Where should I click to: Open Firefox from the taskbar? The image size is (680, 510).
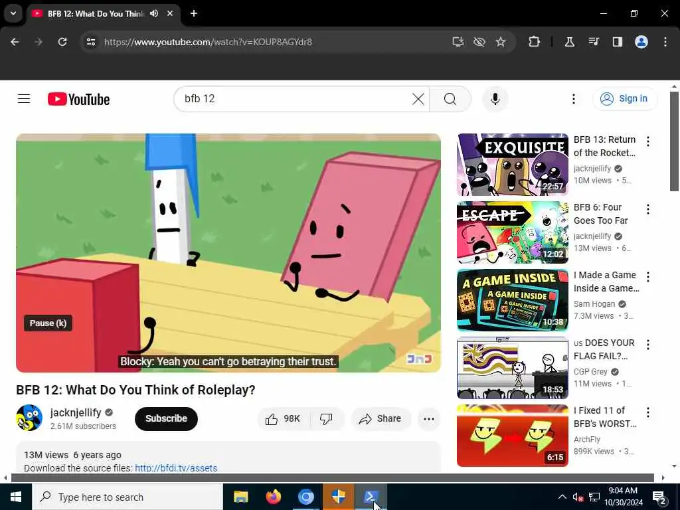point(273,497)
